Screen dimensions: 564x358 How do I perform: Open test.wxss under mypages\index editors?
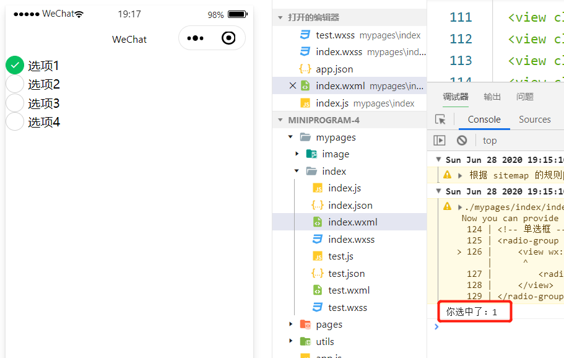pos(360,35)
